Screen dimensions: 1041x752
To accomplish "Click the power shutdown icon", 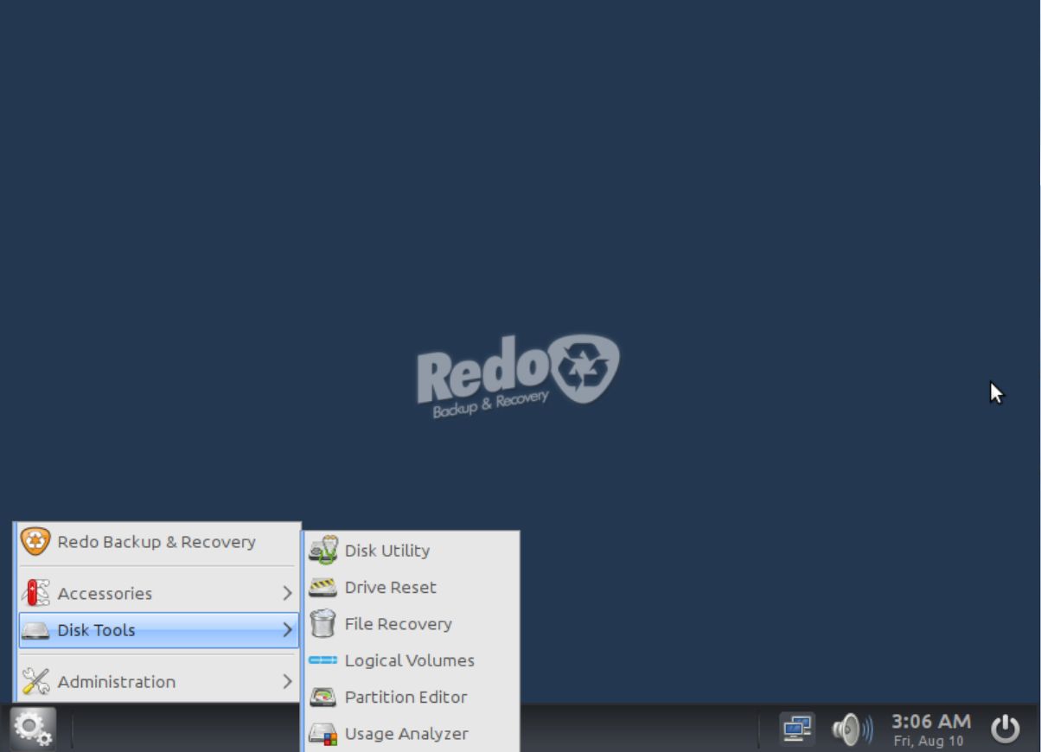I will (x=1005, y=729).
